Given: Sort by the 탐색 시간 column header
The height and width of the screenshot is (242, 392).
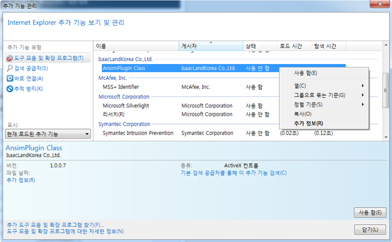Looking at the screenshot, I should point(328,46).
